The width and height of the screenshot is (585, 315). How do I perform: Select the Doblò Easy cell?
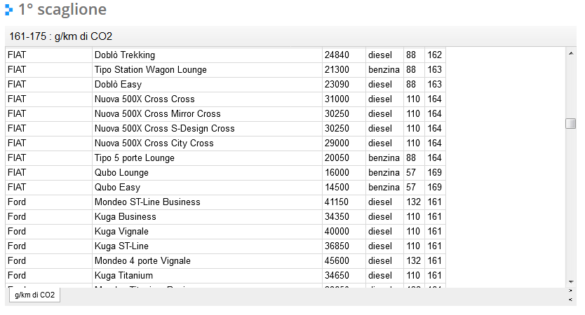[x=207, y=85]
